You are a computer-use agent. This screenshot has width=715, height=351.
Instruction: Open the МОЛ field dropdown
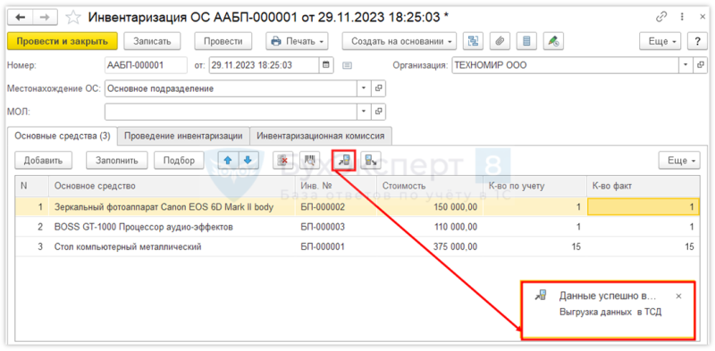[364, 111]
